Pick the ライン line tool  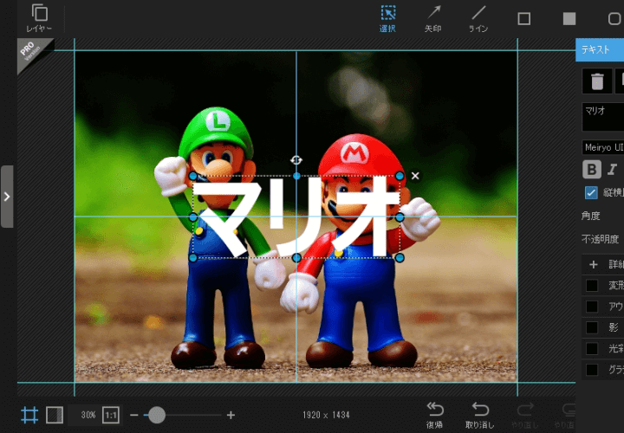[x=478, y=18]
